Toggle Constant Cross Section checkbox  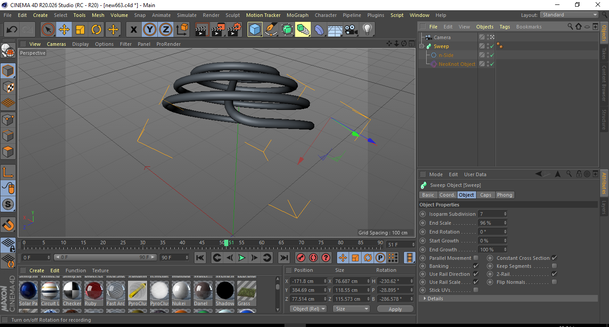click(x=554, y=258)
